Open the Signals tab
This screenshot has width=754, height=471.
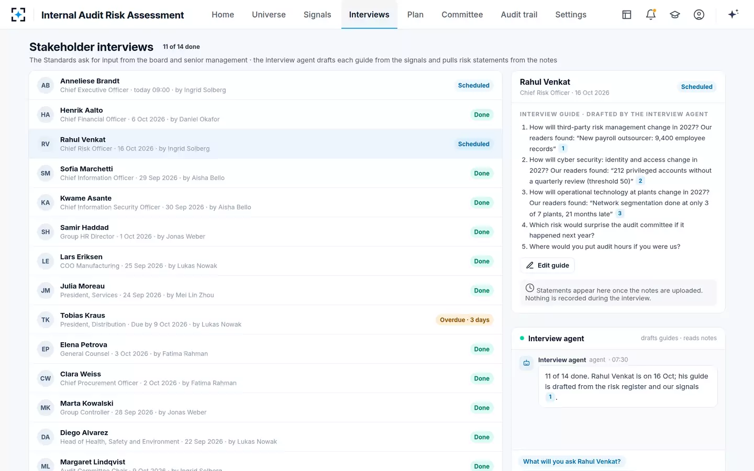(x=317, y=15)
